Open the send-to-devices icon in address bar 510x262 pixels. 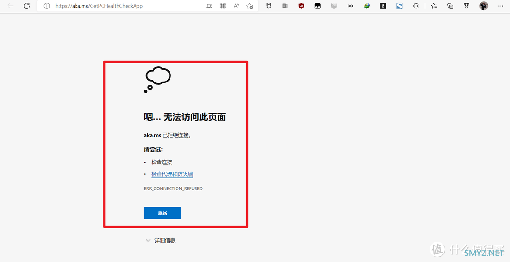(210, 6)
